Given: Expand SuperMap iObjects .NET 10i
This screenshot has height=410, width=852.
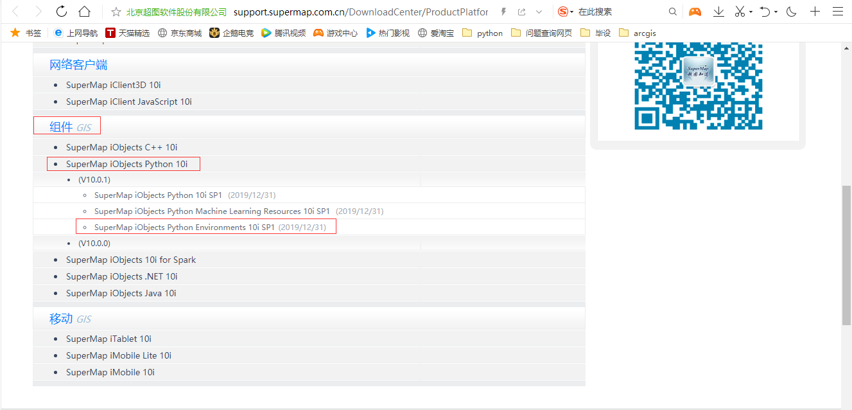Looking at the screenshot, I should 121,276.
